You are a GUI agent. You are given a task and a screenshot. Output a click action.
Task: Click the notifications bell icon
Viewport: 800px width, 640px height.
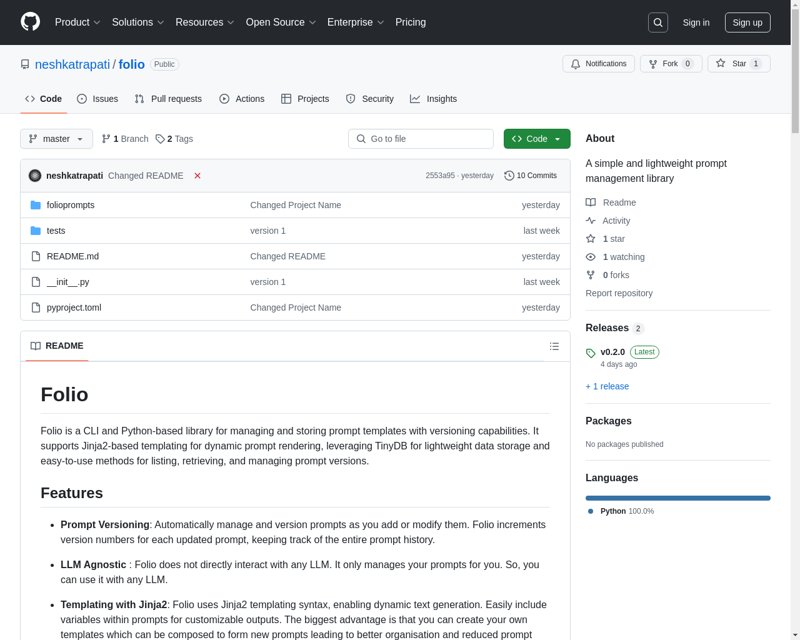click(576, 64)
